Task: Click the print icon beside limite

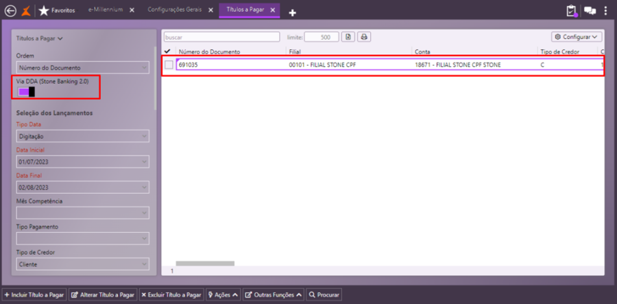Action: tap(364, 37)
